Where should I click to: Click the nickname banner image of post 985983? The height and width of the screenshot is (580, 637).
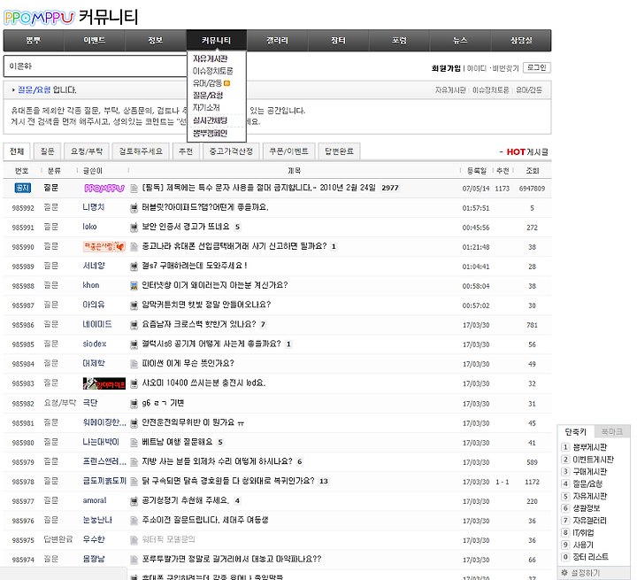pyautogui.click(x=104, y=383)
